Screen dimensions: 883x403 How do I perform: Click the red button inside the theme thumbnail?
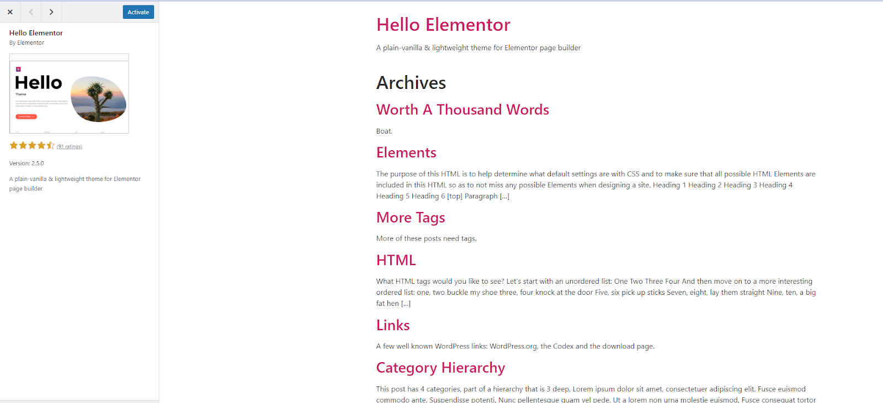pos(26,116)
